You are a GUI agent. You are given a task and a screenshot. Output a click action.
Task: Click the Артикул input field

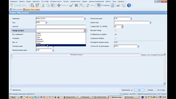pyautogui.click(x=61, y=26)
